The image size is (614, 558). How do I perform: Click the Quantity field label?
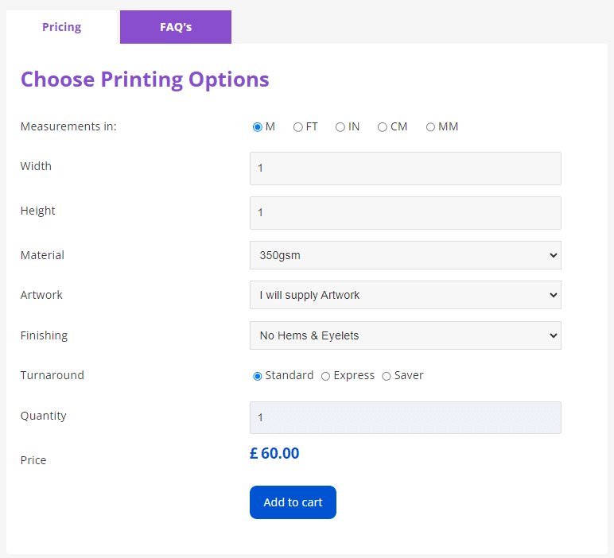[44, 416]
